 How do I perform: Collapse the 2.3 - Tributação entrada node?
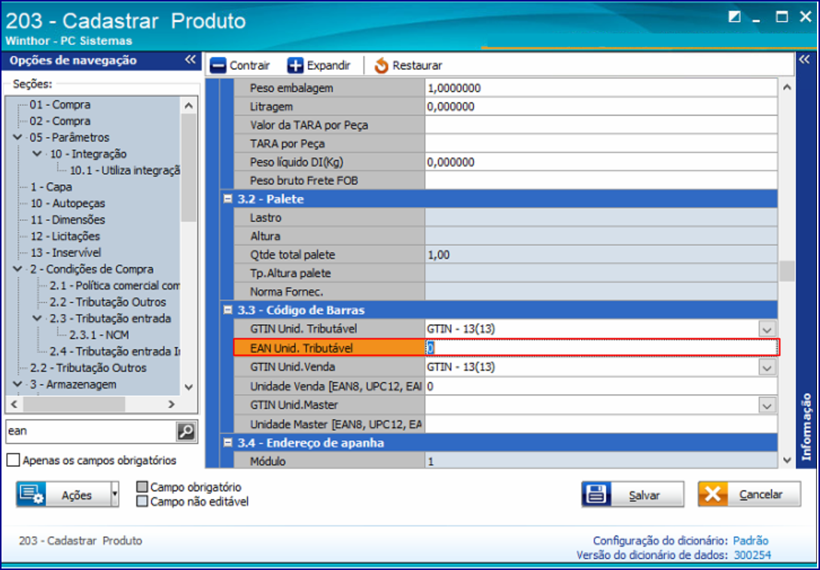[x=37, y=318]
